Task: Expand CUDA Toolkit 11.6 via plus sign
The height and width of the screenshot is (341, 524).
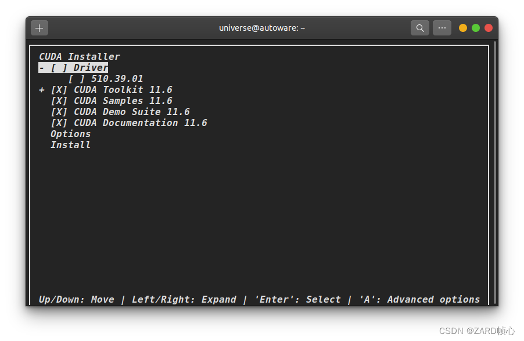Action: [x=42, y=90]
